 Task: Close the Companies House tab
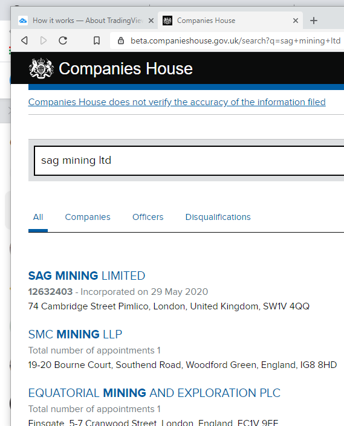click(296, 21)
